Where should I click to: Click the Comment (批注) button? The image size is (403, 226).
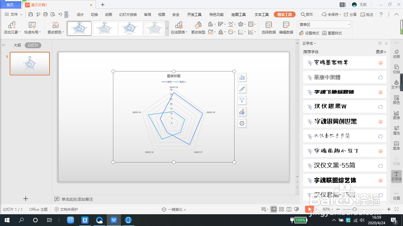(367, 14)
